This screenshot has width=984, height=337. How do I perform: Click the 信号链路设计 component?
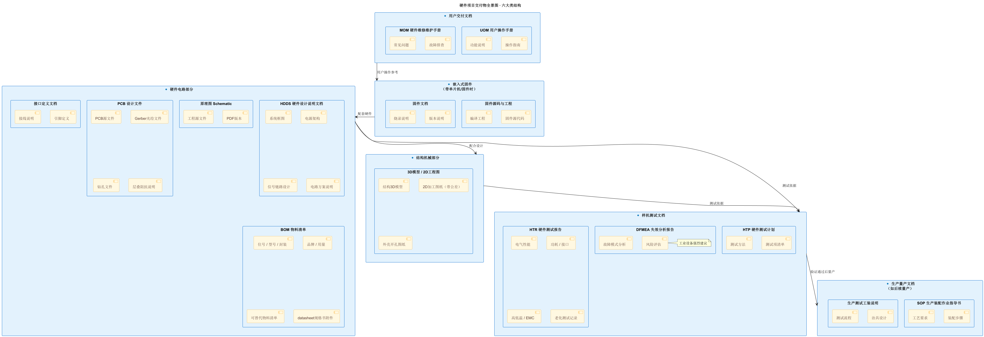tap(280, 185)
